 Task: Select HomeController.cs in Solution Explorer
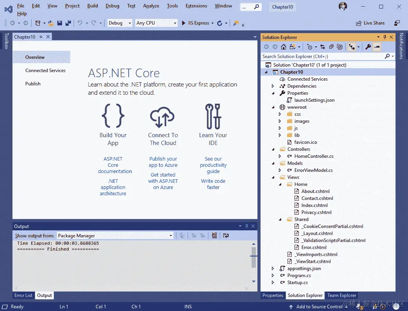pyautogui.click(x=314, y=156)
